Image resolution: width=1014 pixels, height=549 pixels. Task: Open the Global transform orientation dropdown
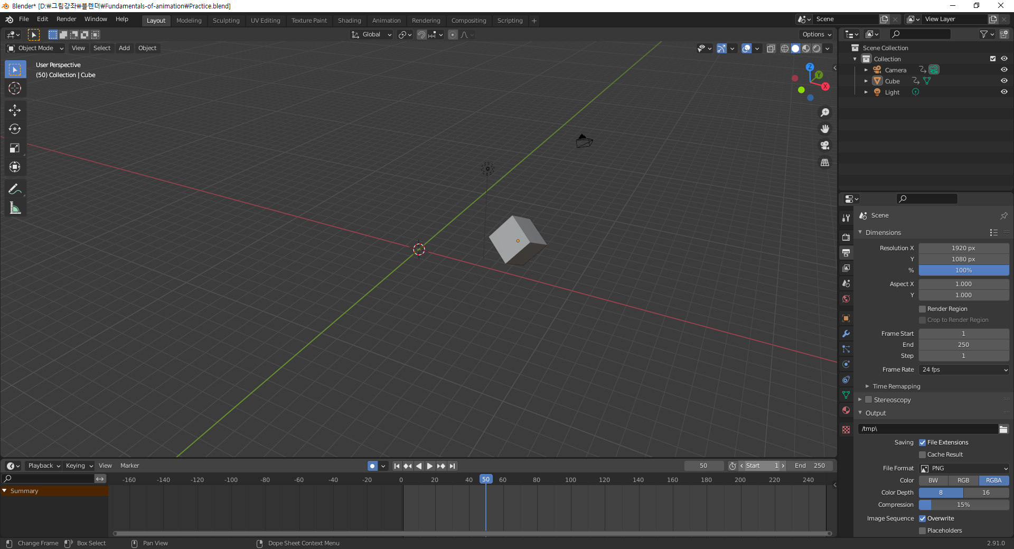click(372, 35)
